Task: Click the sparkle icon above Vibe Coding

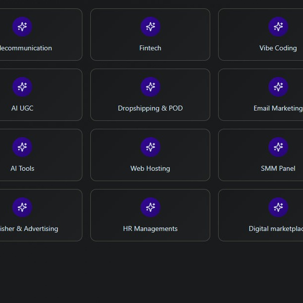Action: coord(278,27)
